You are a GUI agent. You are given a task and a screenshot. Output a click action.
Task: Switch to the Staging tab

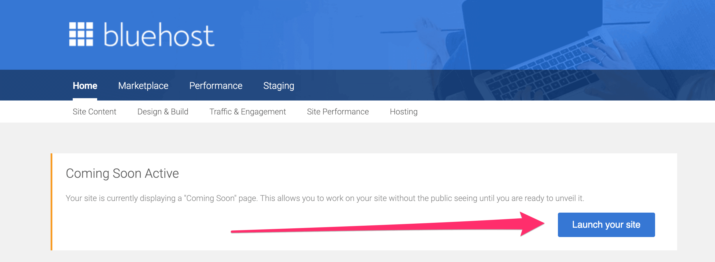point(278,86)
